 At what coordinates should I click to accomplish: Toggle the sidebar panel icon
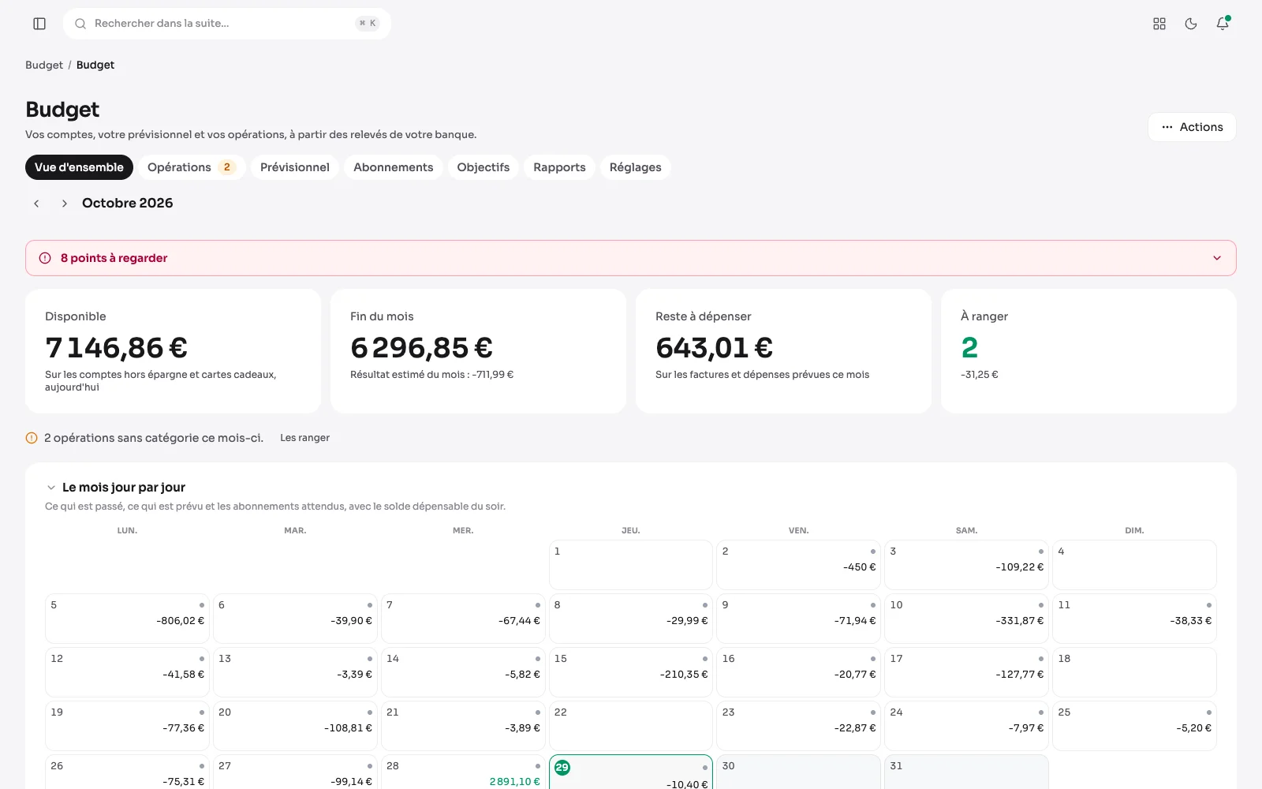click(x=39, y=24)
